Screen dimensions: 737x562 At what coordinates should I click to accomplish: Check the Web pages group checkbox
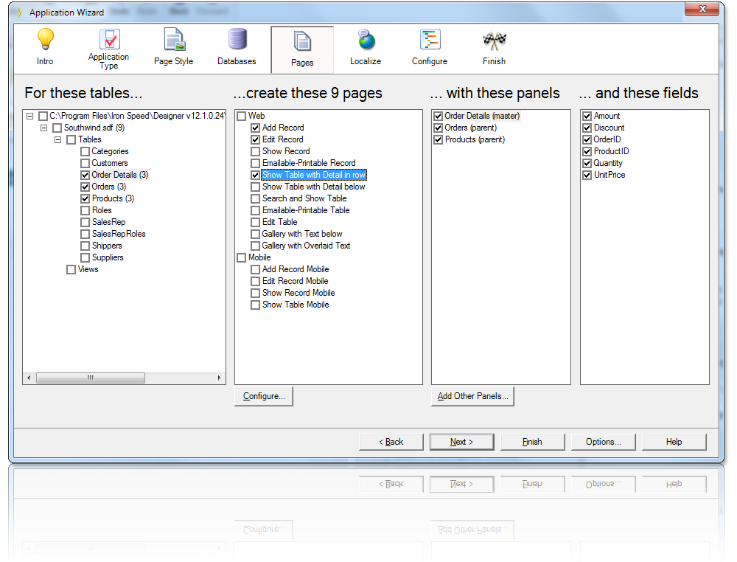[x=240, y=116]
